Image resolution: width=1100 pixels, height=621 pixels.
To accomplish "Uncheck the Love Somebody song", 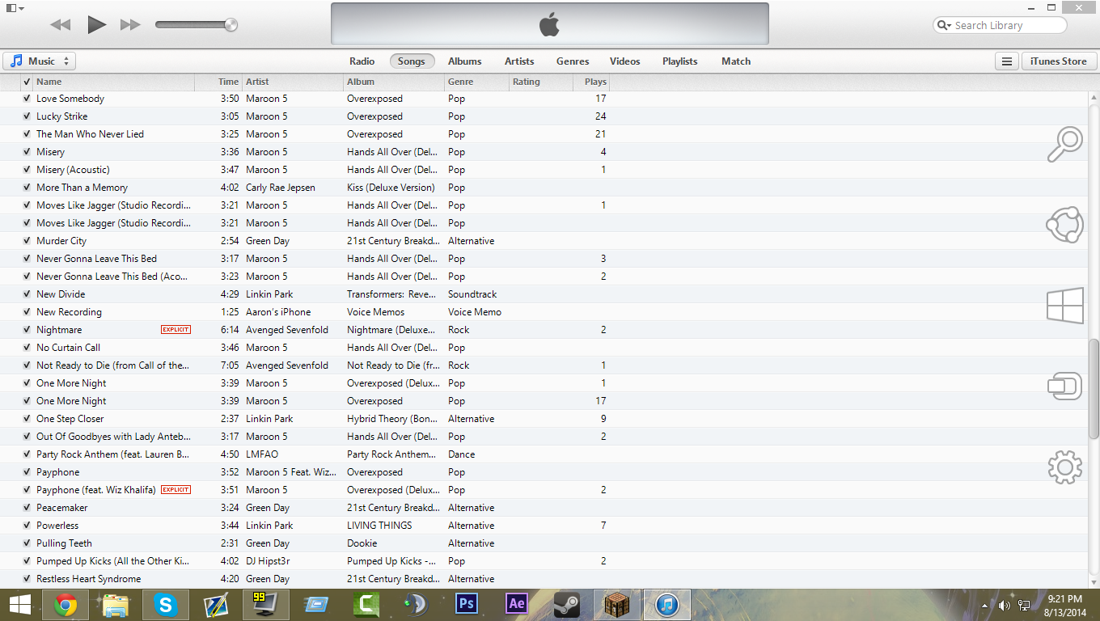I will tap(27, 99).
